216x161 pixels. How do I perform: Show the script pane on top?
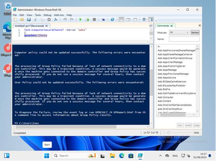pyautogui.click(x=121, y=19)
